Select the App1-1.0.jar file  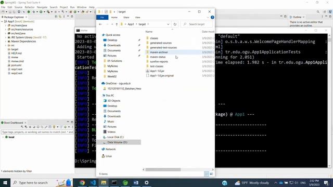click(157, 71)
